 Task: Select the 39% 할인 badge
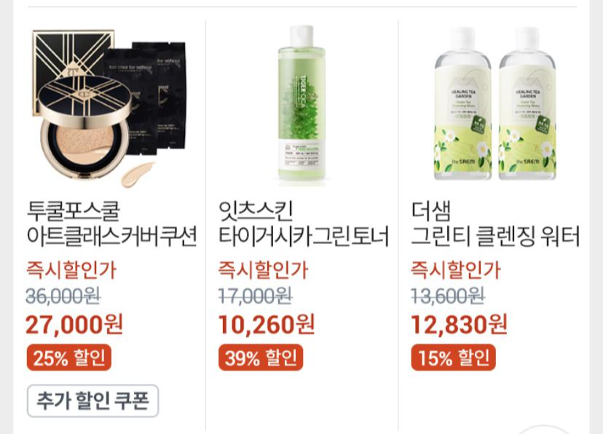point(261,358)
